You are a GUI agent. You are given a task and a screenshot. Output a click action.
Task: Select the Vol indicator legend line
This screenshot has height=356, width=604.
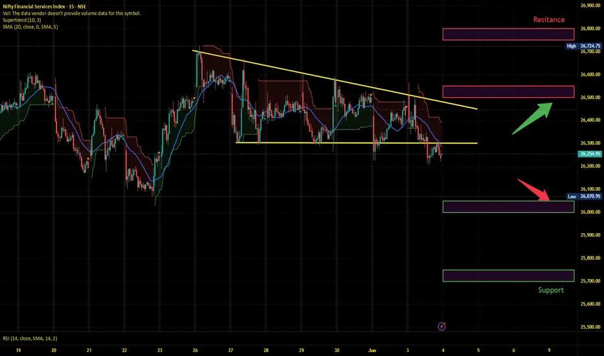point(72,13)
